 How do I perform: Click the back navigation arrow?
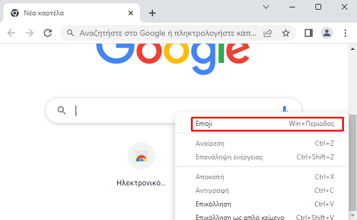point(11,33)
